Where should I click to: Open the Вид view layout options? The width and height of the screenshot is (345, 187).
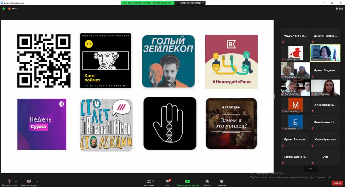pyautogui.click(x=339, y=9)
